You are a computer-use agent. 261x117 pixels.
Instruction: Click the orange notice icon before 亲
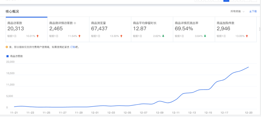(7, 47)
